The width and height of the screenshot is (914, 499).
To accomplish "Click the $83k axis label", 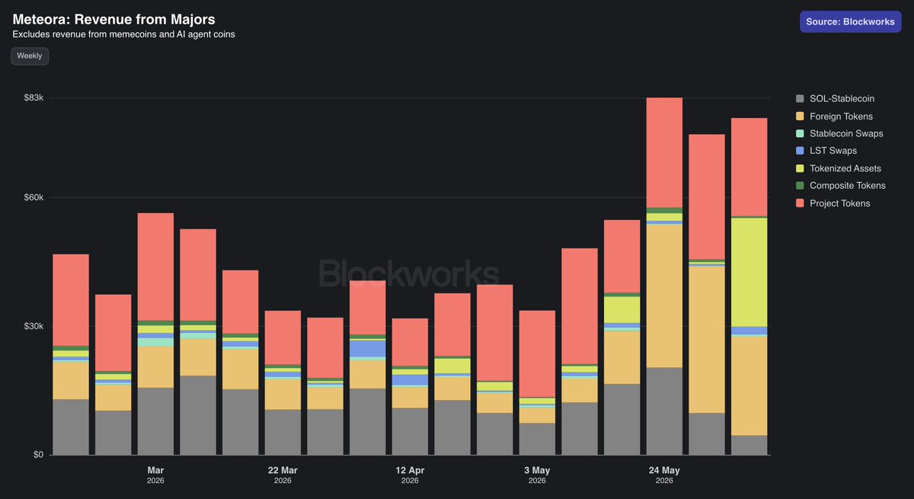I will (x=33, y=98).
